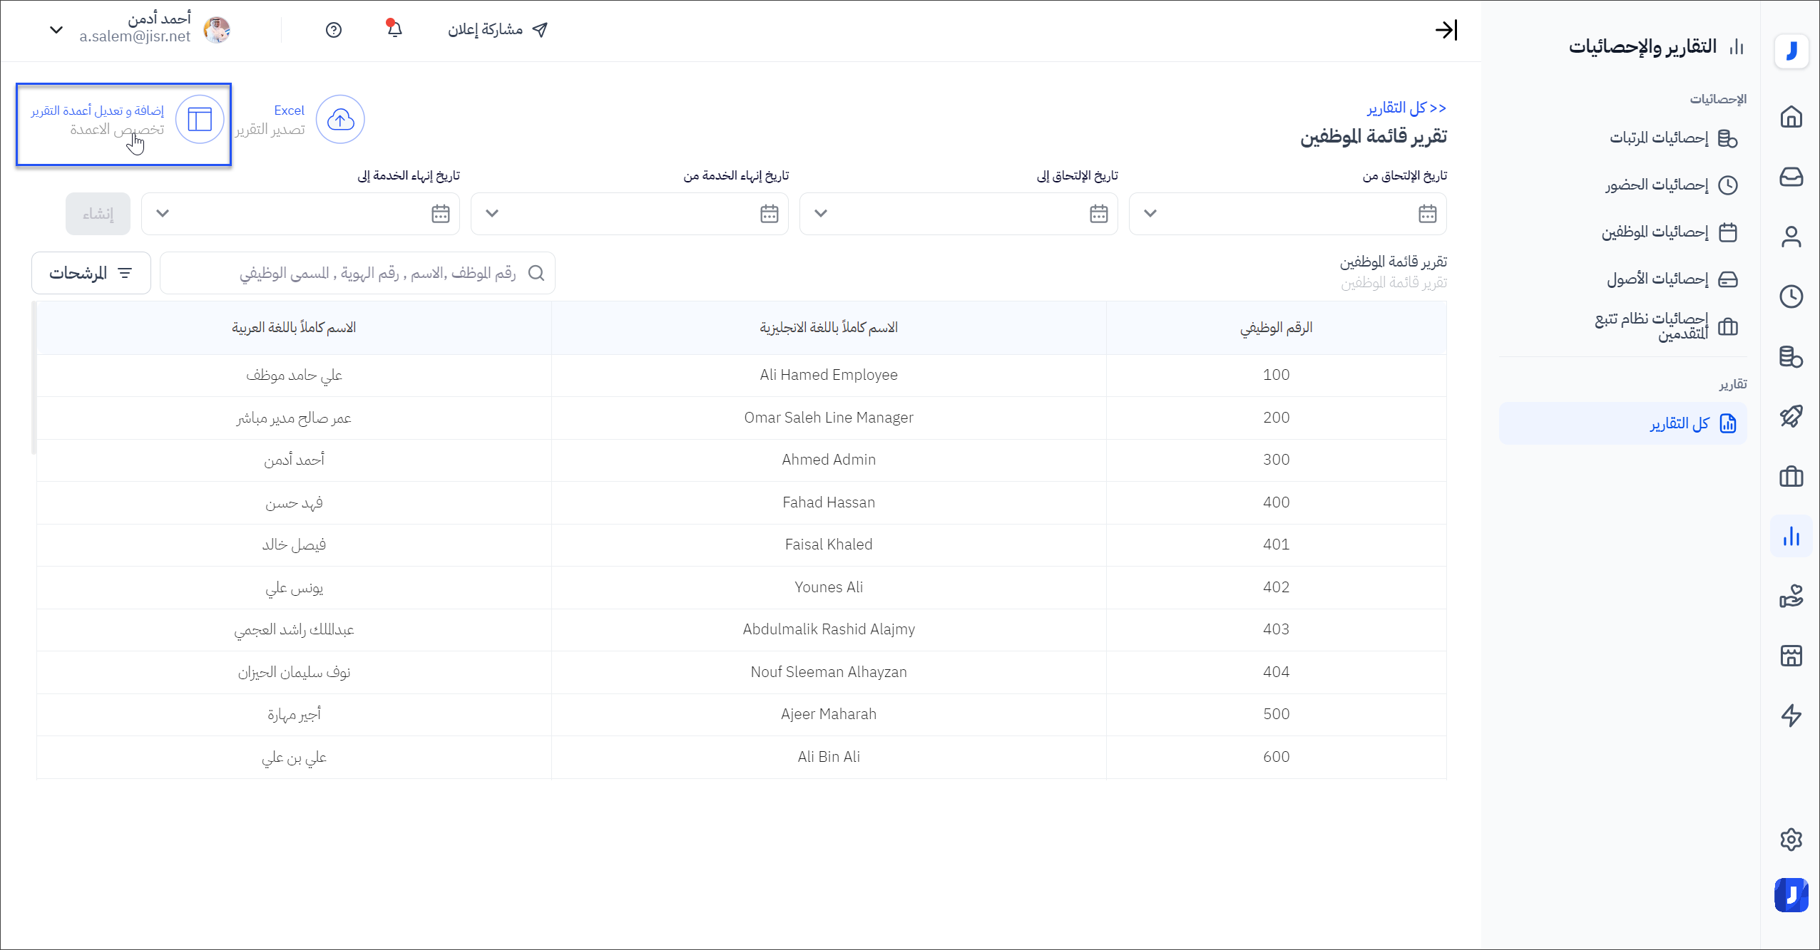Image resolution: width=1820 pixels, height=950 pixels.
Task: Click the filters button
Action: coord(91,273)
